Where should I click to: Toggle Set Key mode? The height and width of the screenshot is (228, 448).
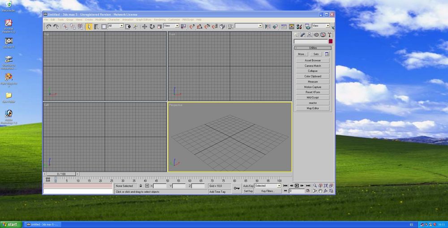coord(248,191)
